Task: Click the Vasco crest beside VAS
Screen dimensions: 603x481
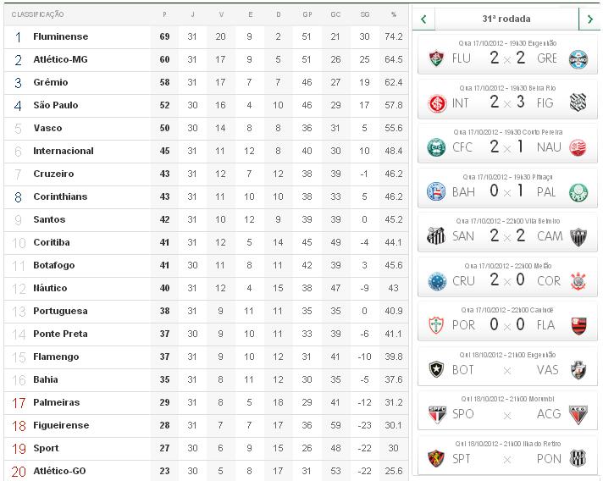Action: coord(578,370)
